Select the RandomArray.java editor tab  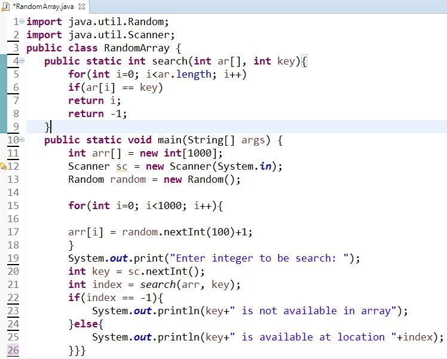click(x=44, y=7)
